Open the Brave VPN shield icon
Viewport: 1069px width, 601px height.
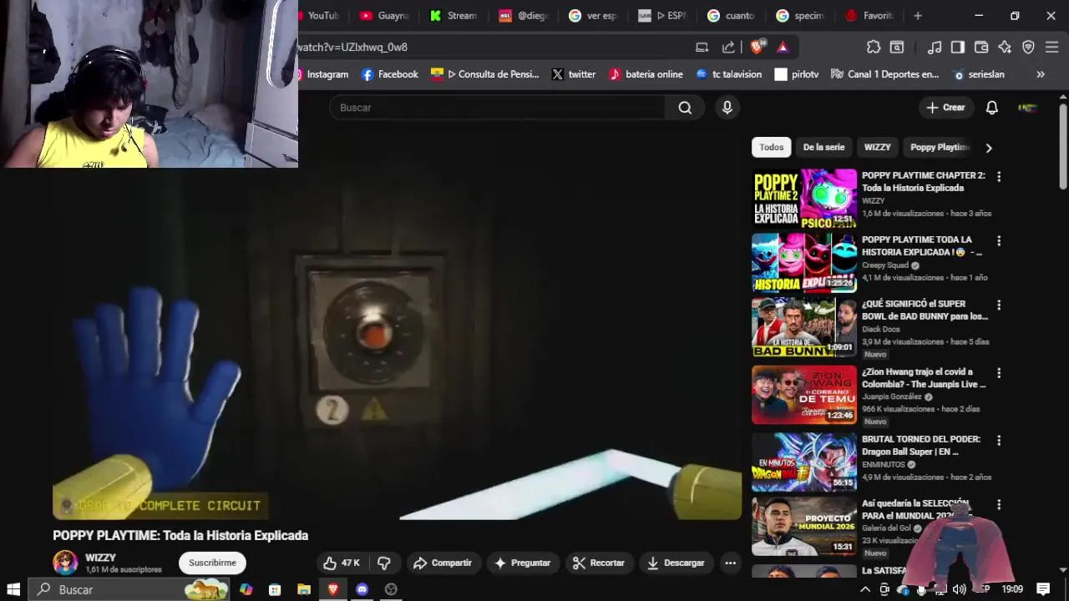coord(1028,48)
